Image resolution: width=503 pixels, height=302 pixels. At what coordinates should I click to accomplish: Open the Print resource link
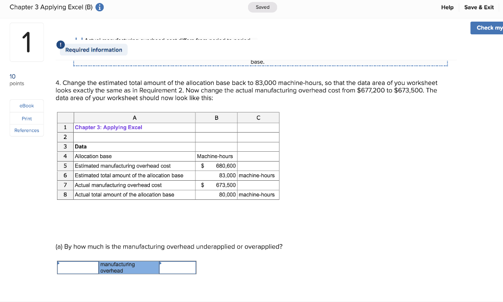tap(26, 118)
